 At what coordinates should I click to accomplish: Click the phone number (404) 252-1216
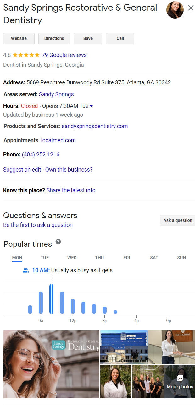pyautogui.click(x=41, y=155)
